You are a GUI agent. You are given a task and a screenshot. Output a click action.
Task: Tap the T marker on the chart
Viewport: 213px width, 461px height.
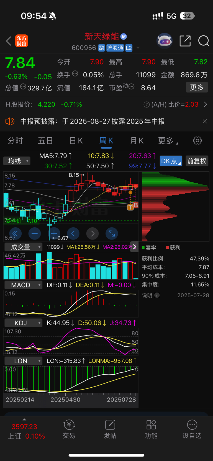pos(130,207)
